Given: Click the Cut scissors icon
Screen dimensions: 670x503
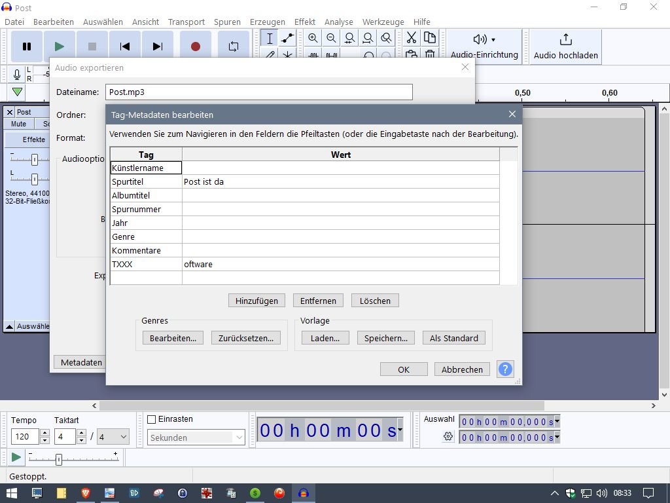Looking at the screenshot, I should (x=411, y=38).
